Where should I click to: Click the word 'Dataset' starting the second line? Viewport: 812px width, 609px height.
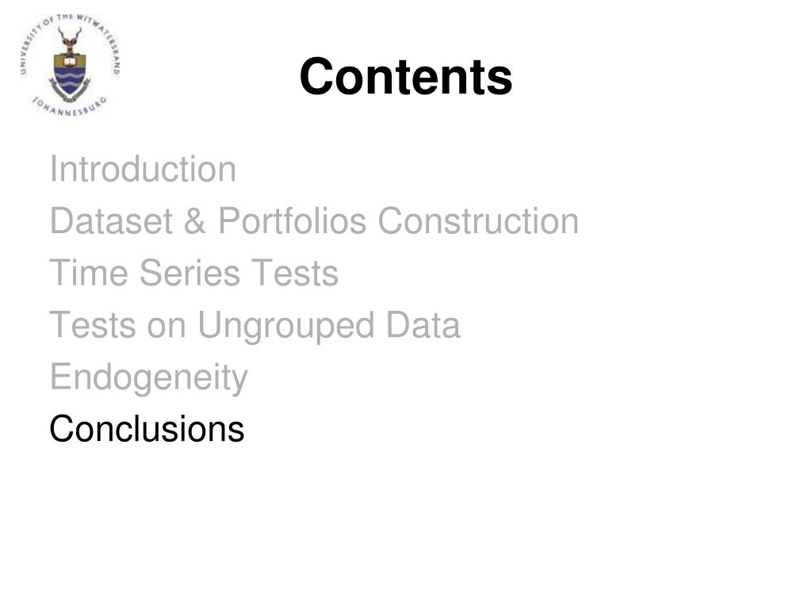(111, 221)
